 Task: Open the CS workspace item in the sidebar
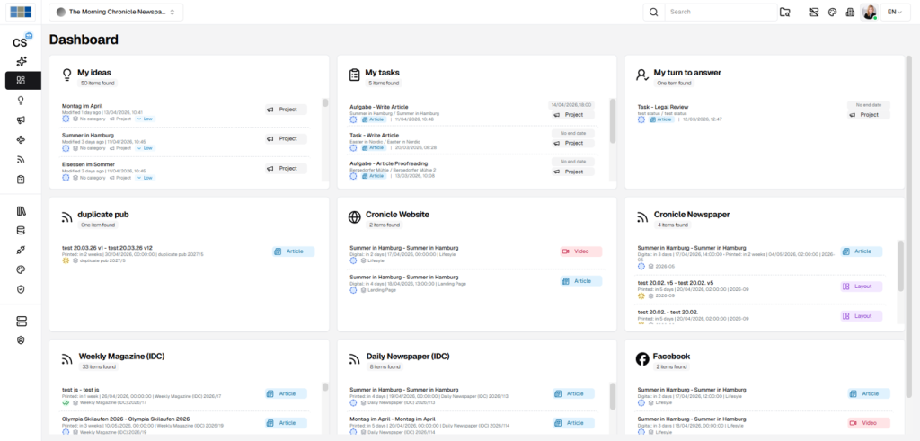click(x=21, y=41)
